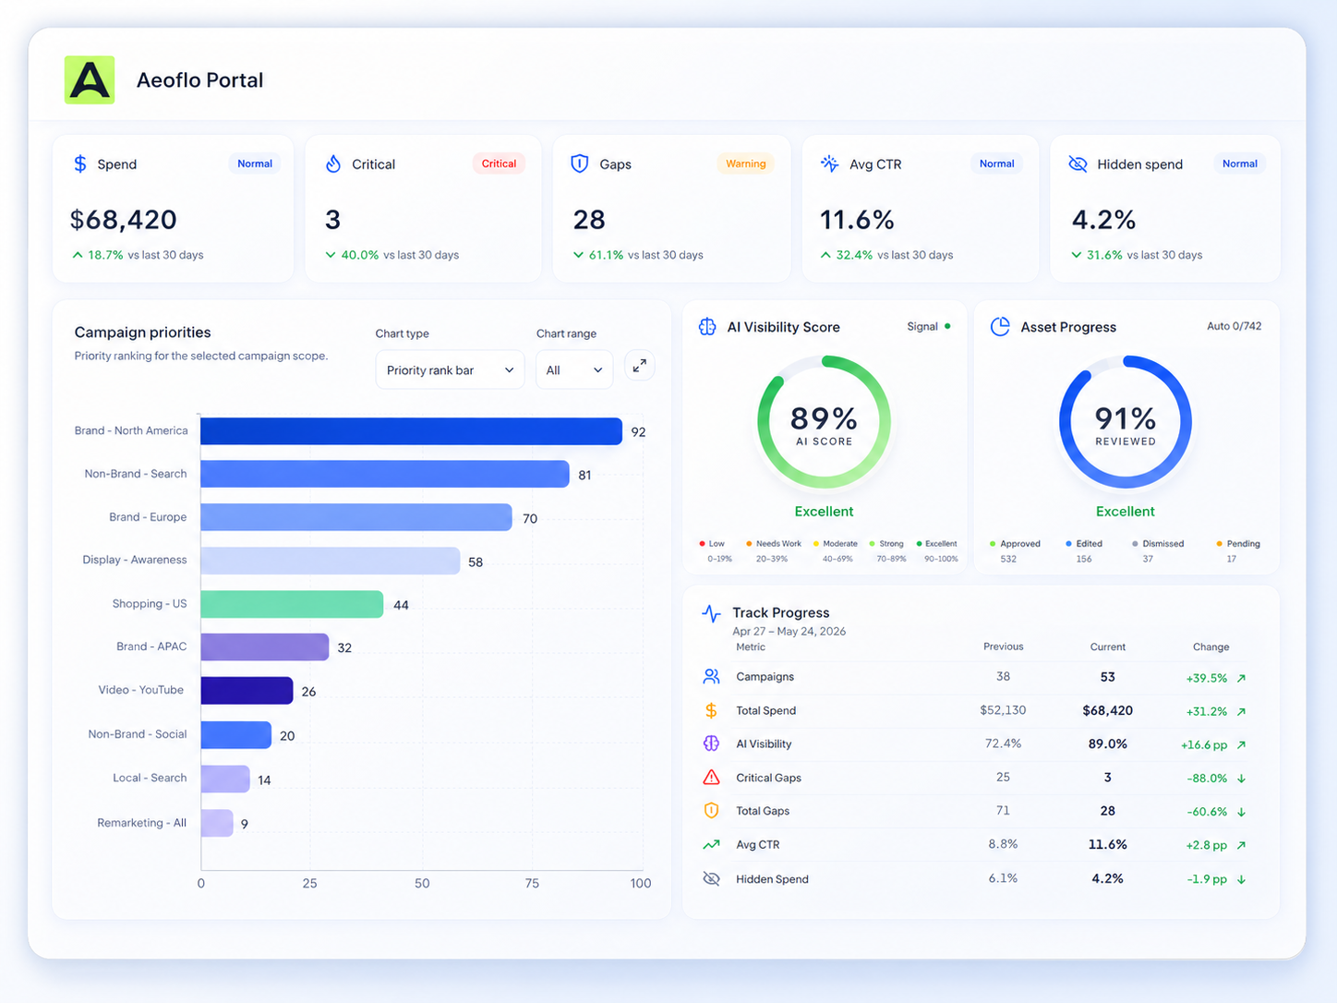Screen dimensions: 1337x1003
Task: Click the flame icon on Critical card
Action: [x=333, y=163]
